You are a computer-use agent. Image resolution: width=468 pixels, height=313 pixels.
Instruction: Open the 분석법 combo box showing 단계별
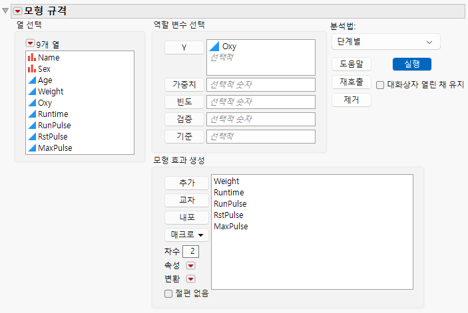pos(386,42)
